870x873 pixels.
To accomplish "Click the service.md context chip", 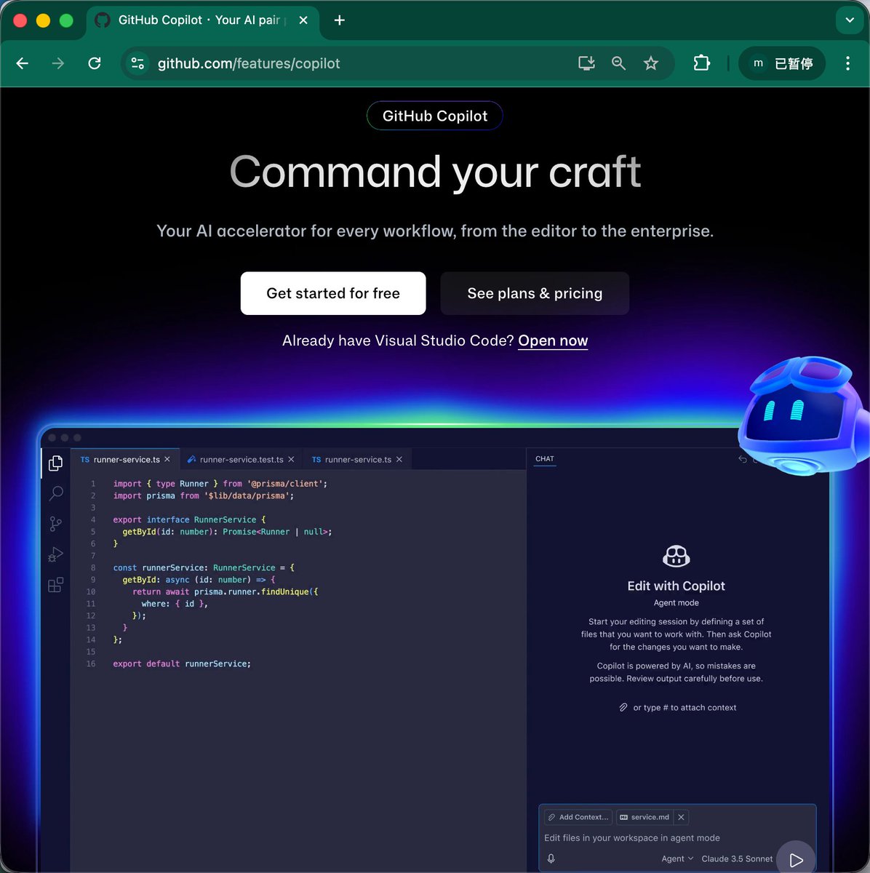I will click(644, 817).
